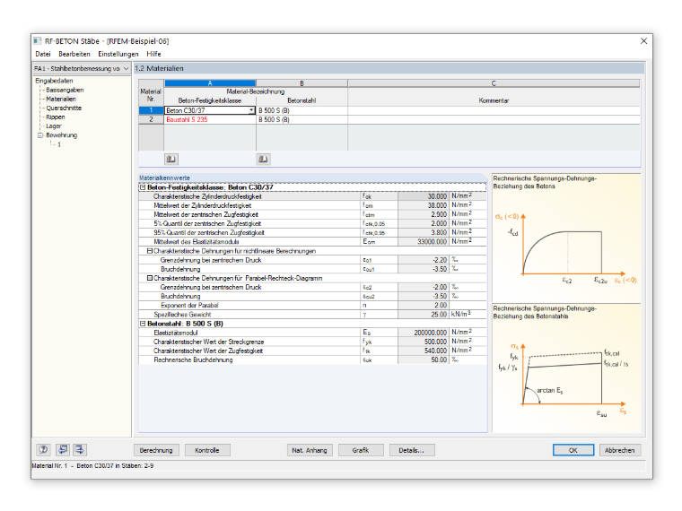Screen dimensions: 682x511
Task: Click fctm value 2.900
Action: coord(424,214)
